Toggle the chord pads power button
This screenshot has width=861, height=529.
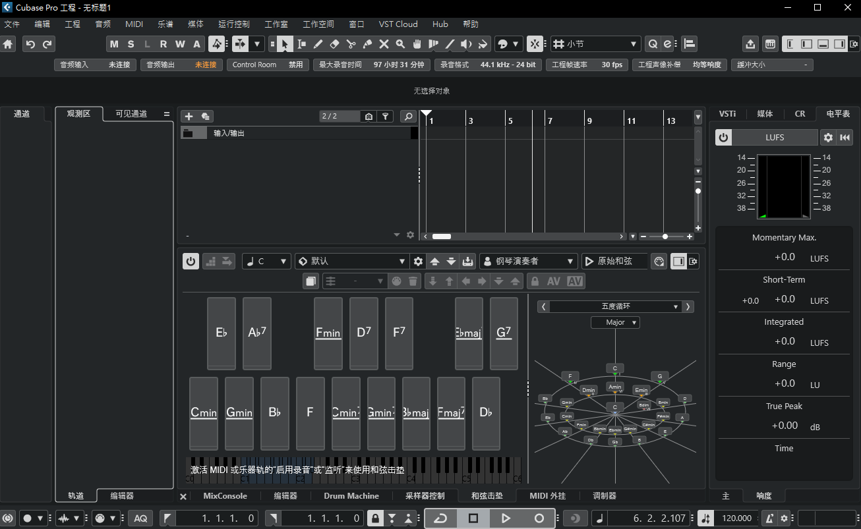(x=191, y=262)
